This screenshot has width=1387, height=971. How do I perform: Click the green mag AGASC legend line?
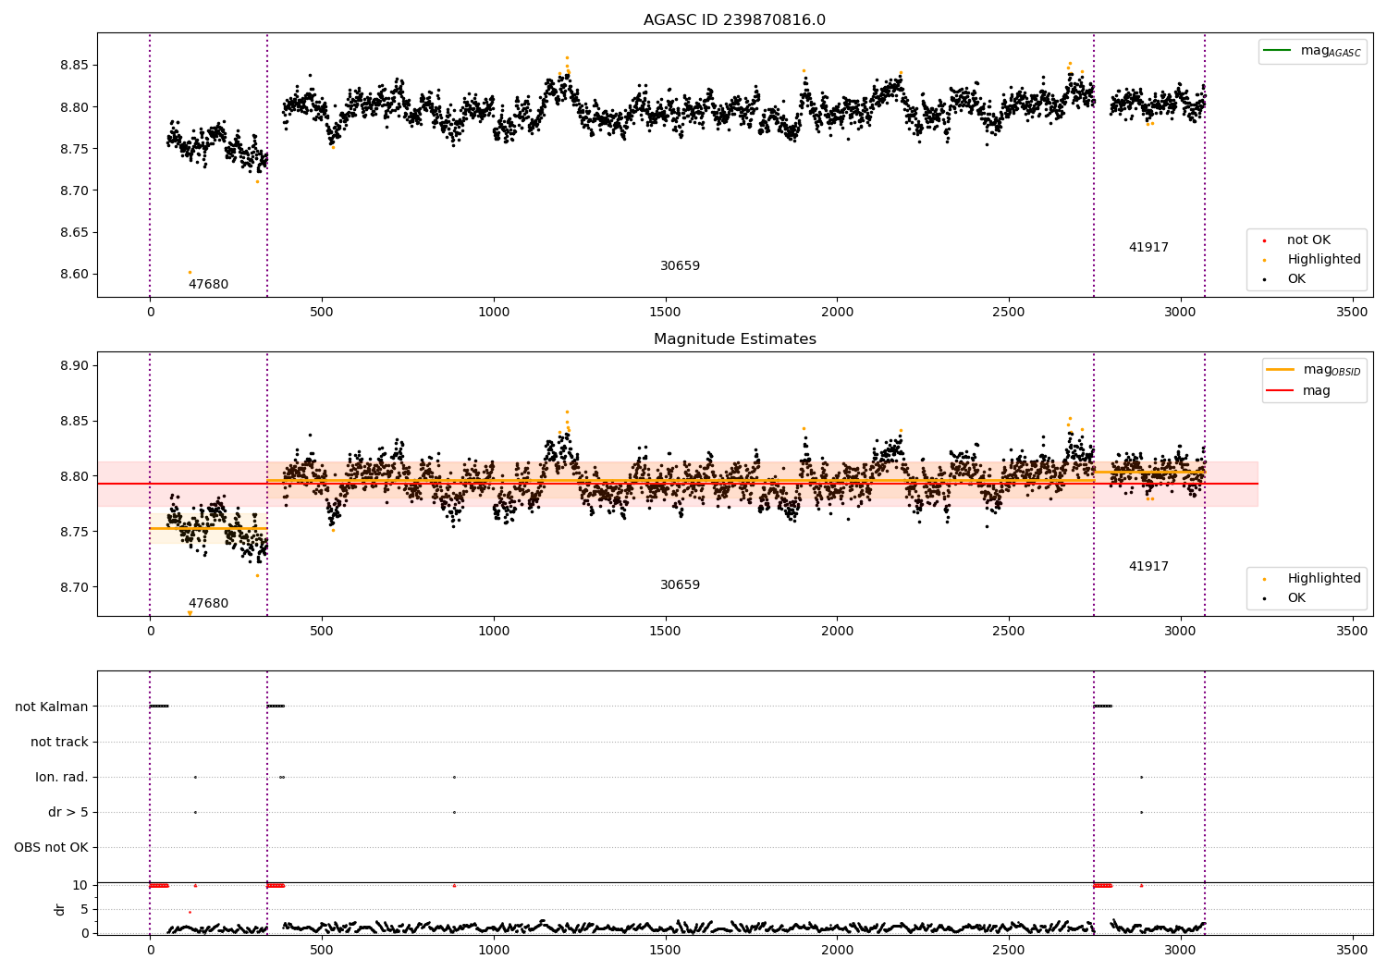(x=1277, y=51)
